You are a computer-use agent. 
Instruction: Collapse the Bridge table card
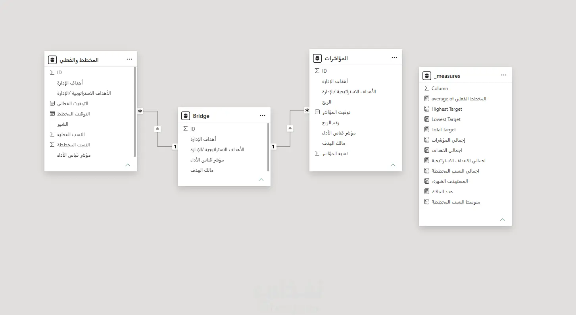tap(261, 180)
